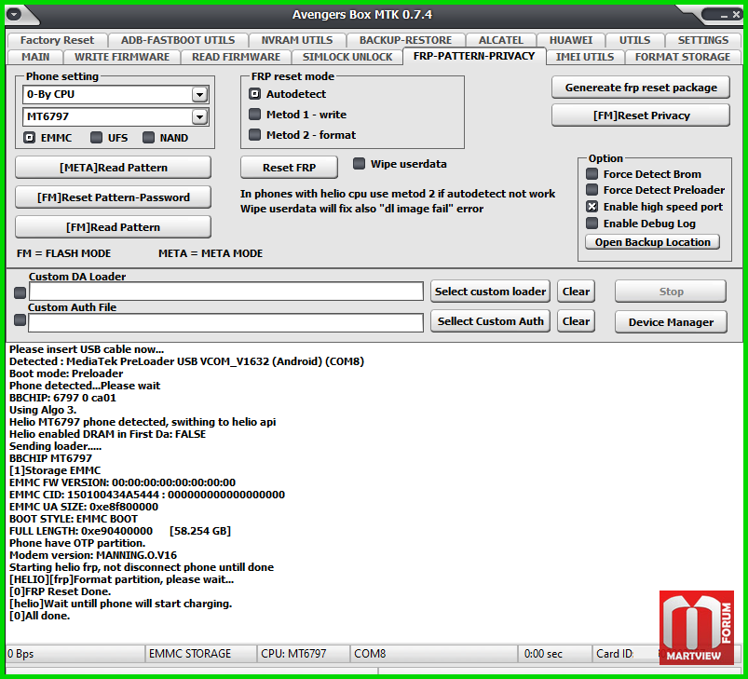The height and width of the screenshot is (679, 748).
Task: Clear the custom DA loader path
Action: pyautogui.click(x=576, y=292)
